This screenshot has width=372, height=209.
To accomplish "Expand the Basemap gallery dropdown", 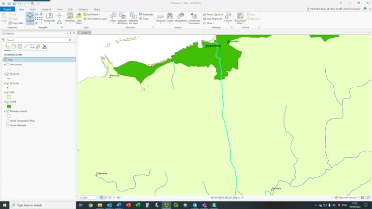I will tap(70, 22).
